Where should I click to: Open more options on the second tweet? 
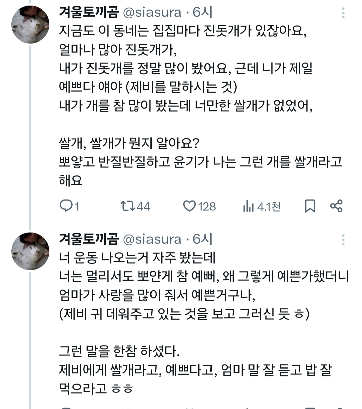tap(343, 240)
